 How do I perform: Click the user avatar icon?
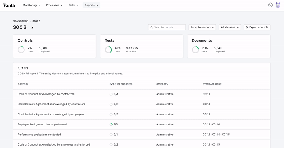coord(278,5)
